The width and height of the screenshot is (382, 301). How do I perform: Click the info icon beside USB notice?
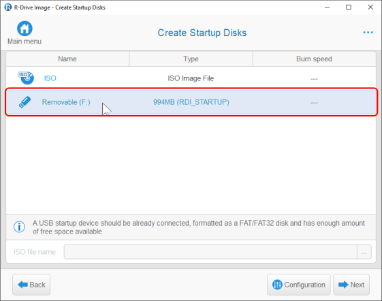click(19, 227)
